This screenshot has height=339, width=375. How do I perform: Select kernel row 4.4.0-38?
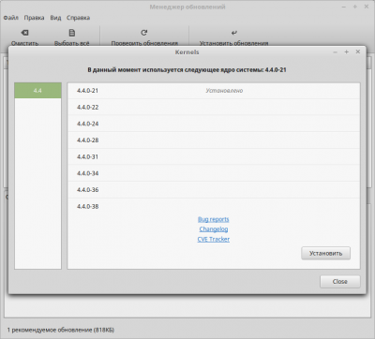point(214,206)
